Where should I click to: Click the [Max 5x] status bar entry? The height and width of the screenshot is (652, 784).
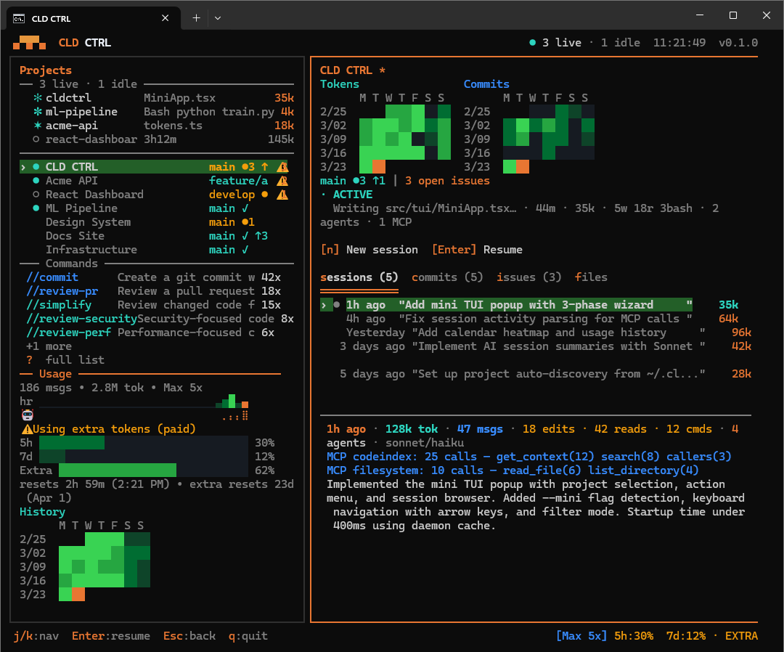point(581,636)
